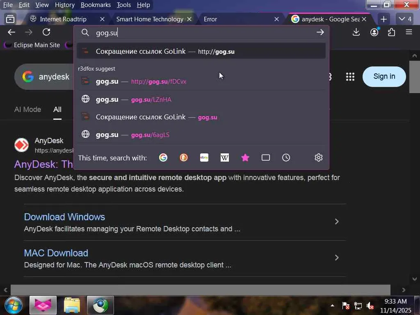
Task: Click the Google logo in search box
Action: click(x=28, y=77)
